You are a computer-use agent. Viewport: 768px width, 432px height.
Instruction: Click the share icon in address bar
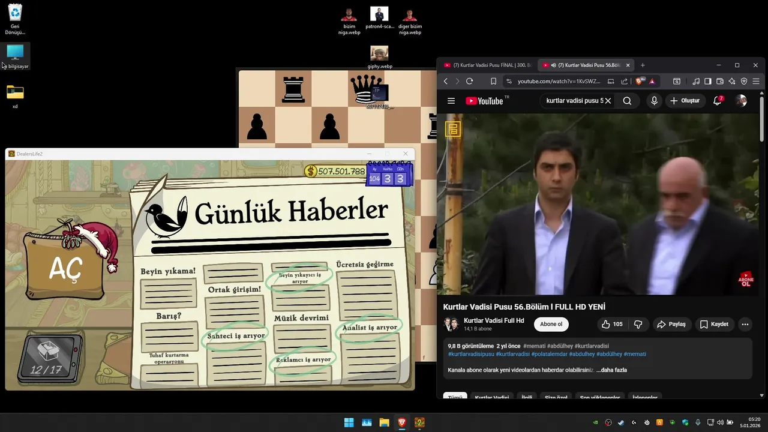pos(625,81)
